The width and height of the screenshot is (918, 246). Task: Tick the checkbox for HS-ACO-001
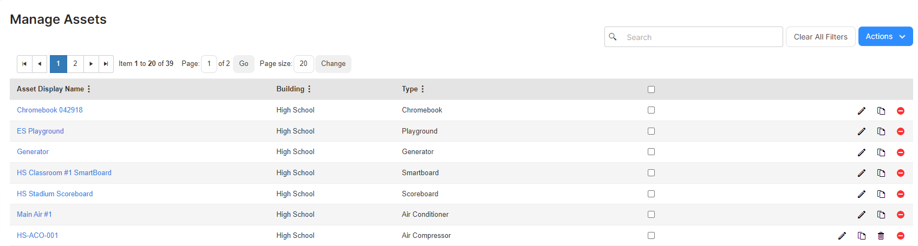coord(651,236)
